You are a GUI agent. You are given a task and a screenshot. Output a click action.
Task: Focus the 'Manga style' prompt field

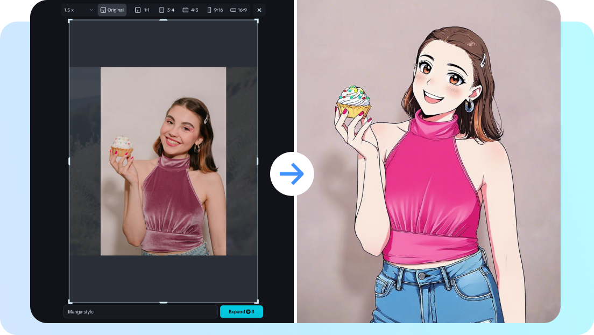[x=140, y=311]
